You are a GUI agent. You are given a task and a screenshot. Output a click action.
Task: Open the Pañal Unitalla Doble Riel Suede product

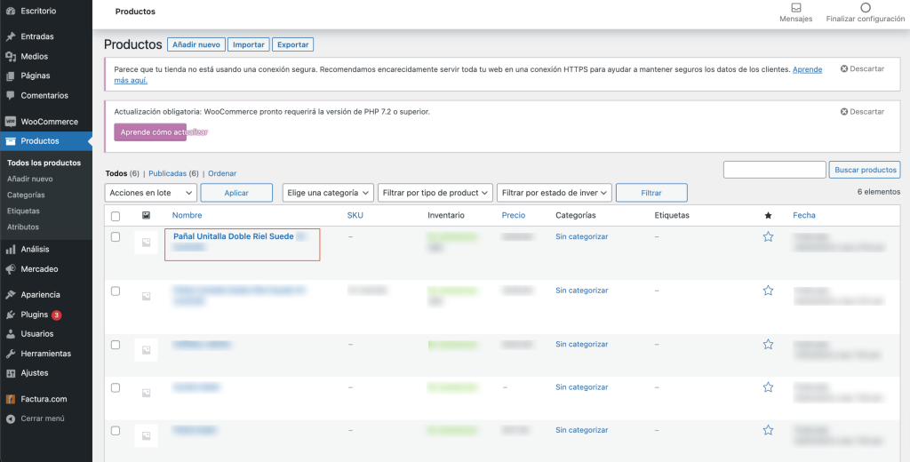pos(234,237)
